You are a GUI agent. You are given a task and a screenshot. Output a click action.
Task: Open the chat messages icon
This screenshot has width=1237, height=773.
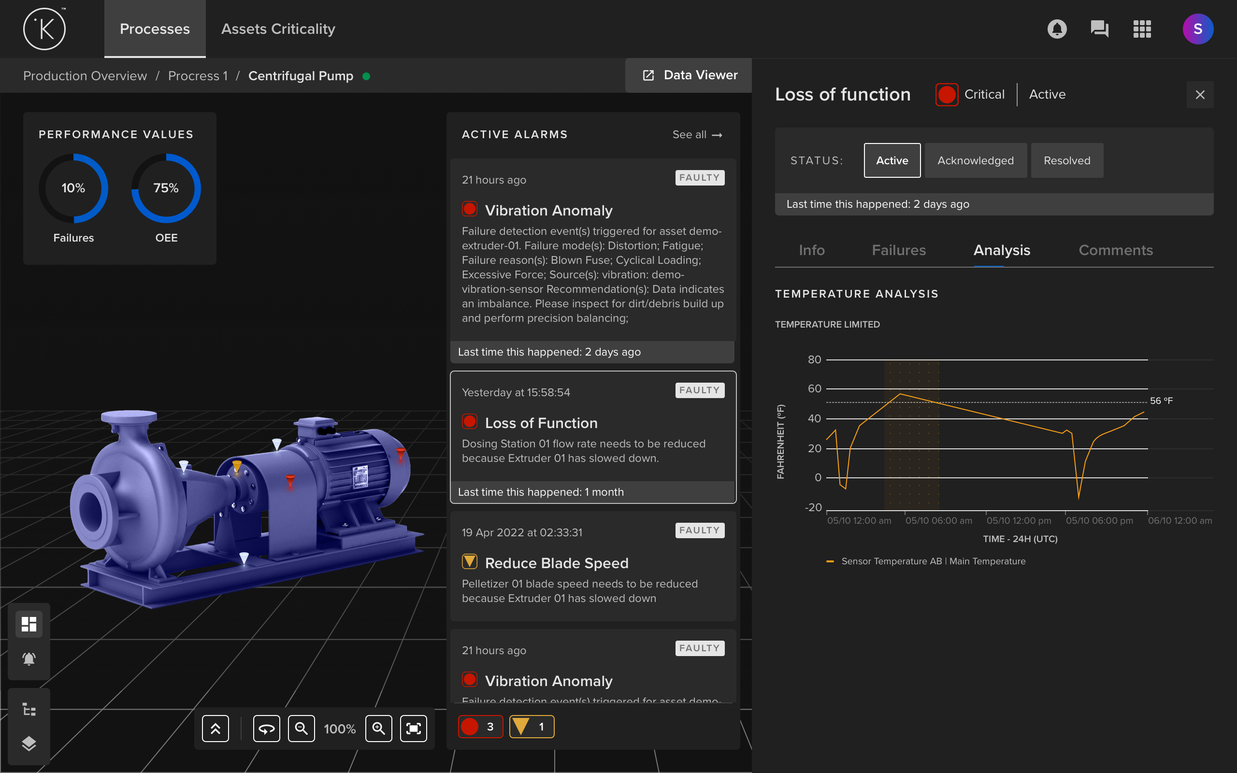pos(1099,29)
